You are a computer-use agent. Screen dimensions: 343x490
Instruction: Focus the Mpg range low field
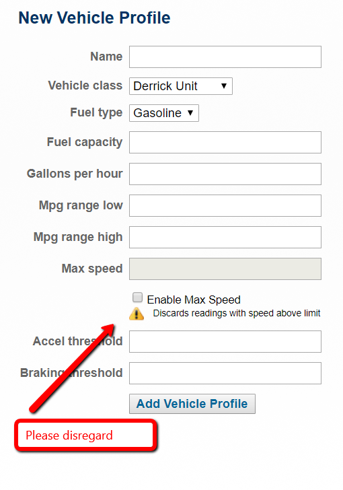225,206
